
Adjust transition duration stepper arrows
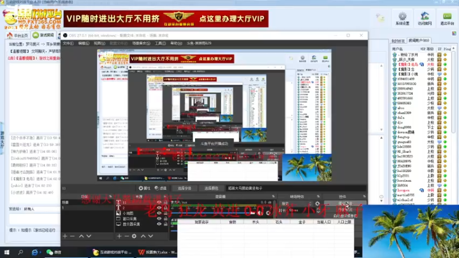[318, 210]
